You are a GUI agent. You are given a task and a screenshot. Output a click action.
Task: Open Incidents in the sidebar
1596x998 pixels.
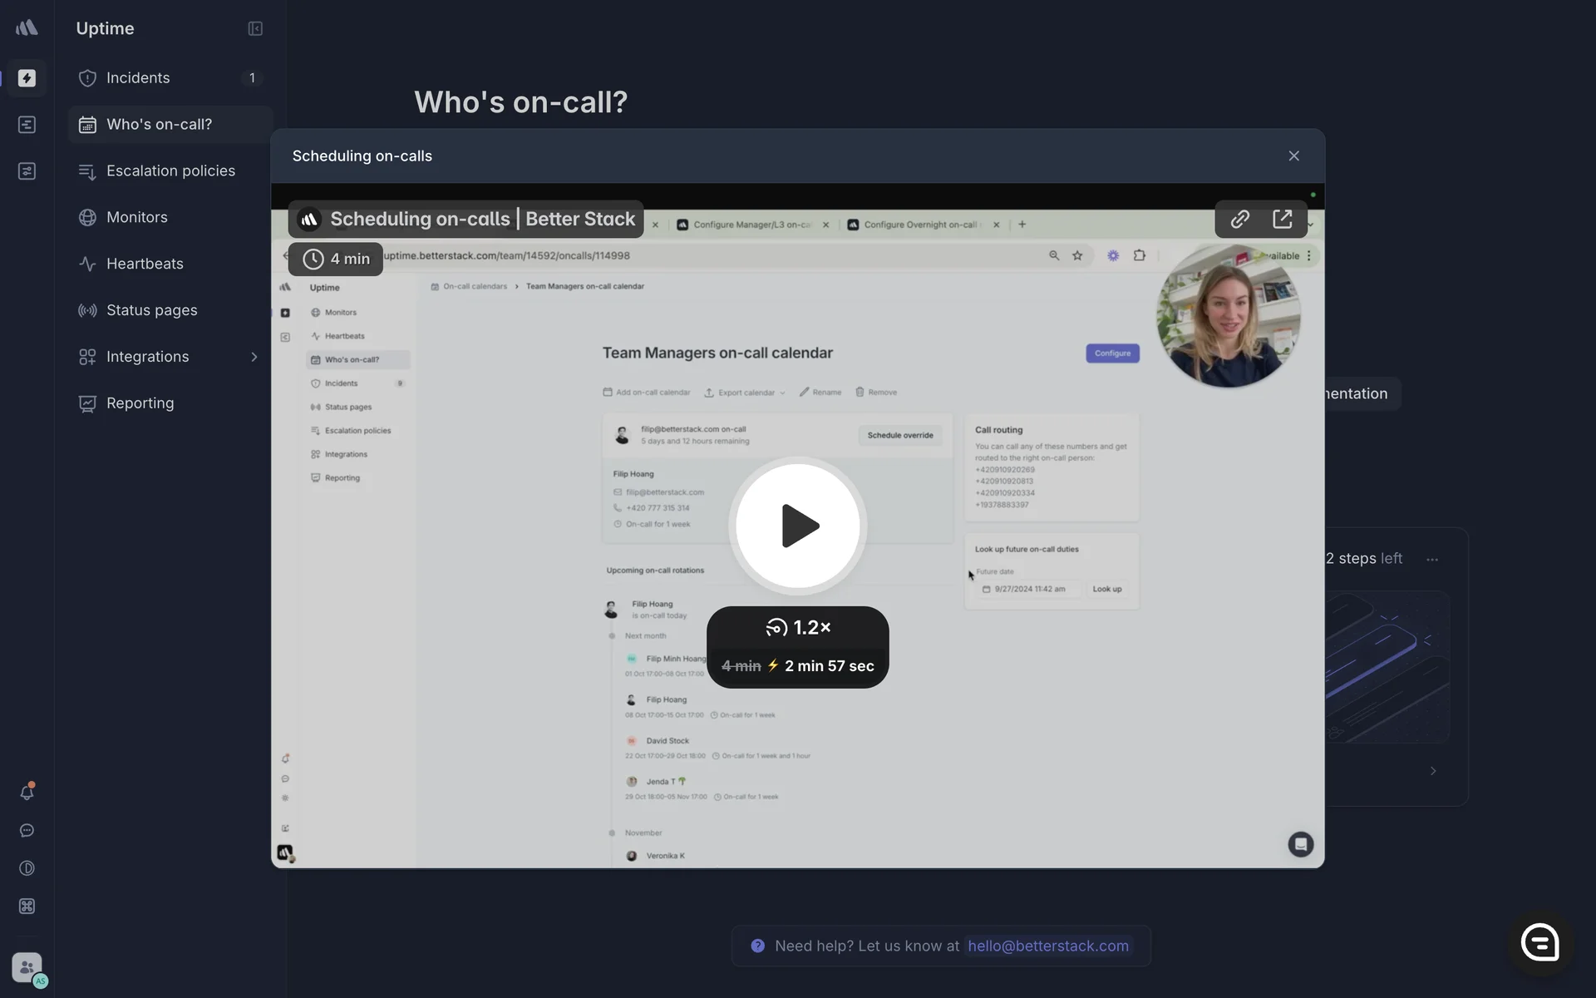[138, 78]
